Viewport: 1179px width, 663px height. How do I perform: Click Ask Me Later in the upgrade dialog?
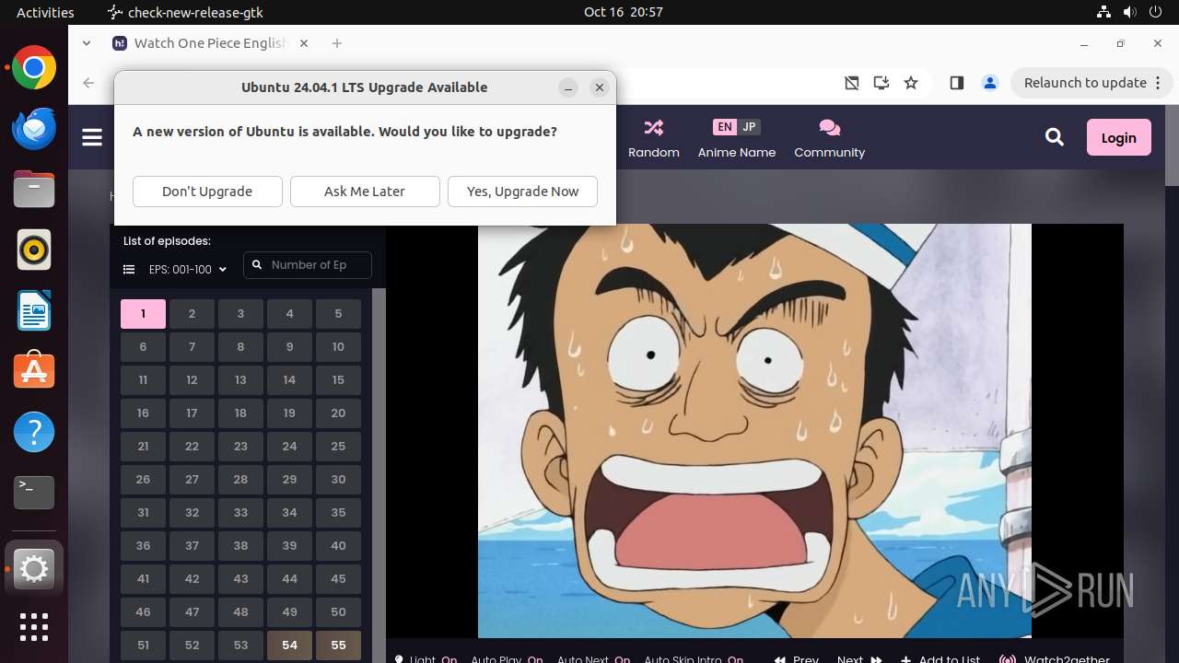tap(365, 192)
